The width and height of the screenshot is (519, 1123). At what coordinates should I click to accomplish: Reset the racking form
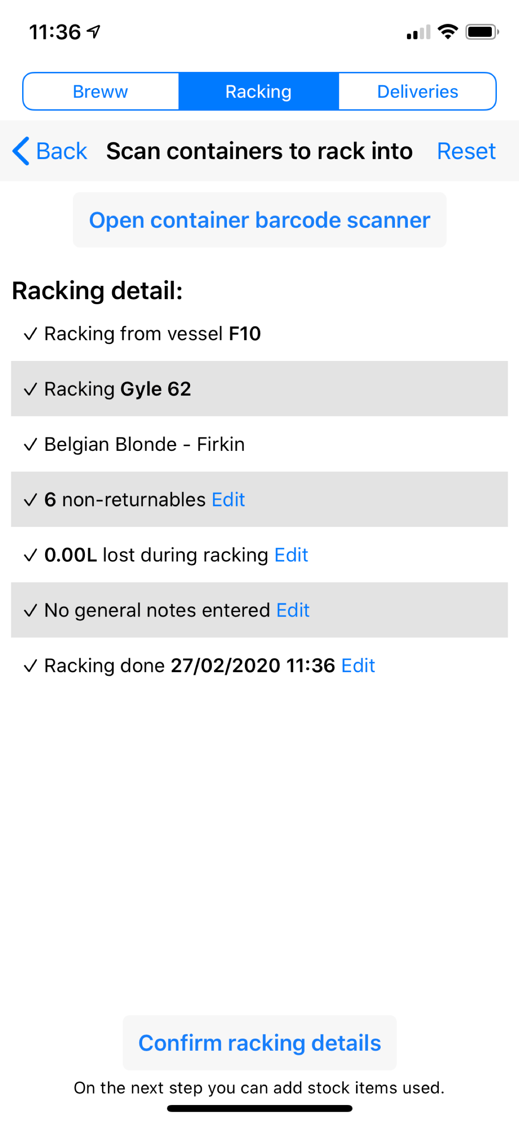466,151
